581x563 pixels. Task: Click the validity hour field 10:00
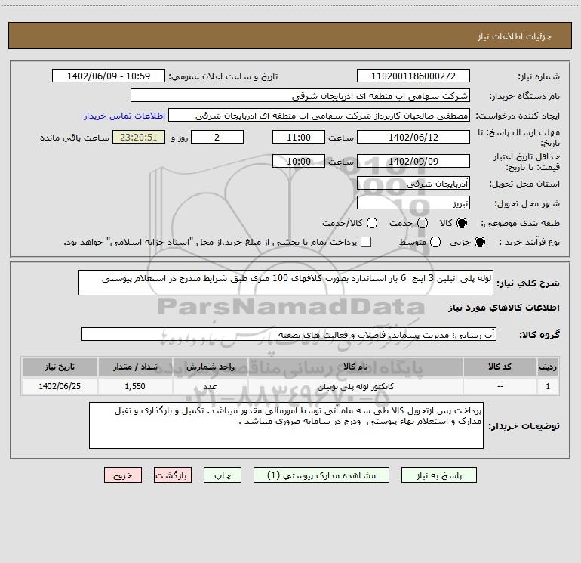(299, 161)
